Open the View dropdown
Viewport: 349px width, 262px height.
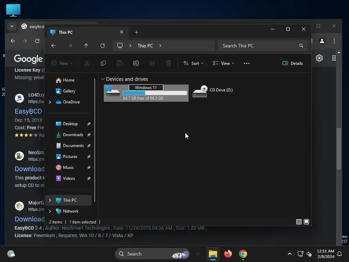[223, 63]
